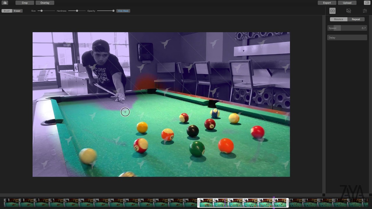Click the Overlay button
Image resolution: width=372 pixels, height=209 pixels.
point(45,3)
